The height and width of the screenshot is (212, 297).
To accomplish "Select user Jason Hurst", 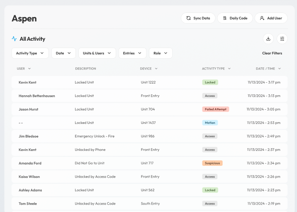I will coord(28,109).
